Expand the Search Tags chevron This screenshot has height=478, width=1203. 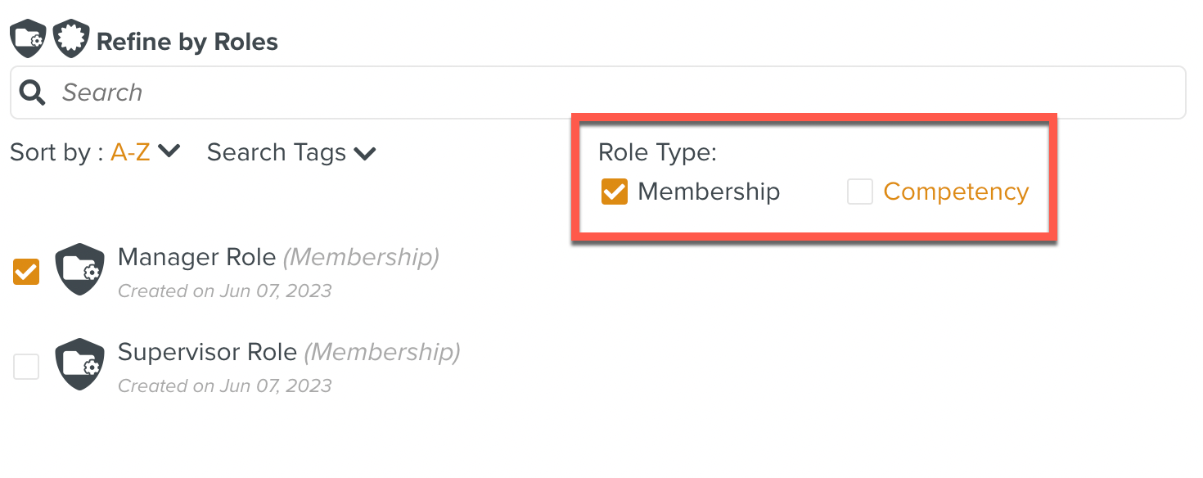[x=364, y=153]
